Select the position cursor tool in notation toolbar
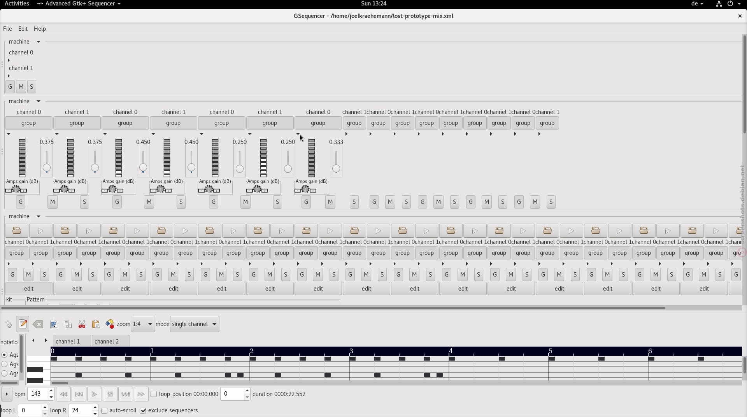This screenshot has width=747, height=417. tap(9, 324)
